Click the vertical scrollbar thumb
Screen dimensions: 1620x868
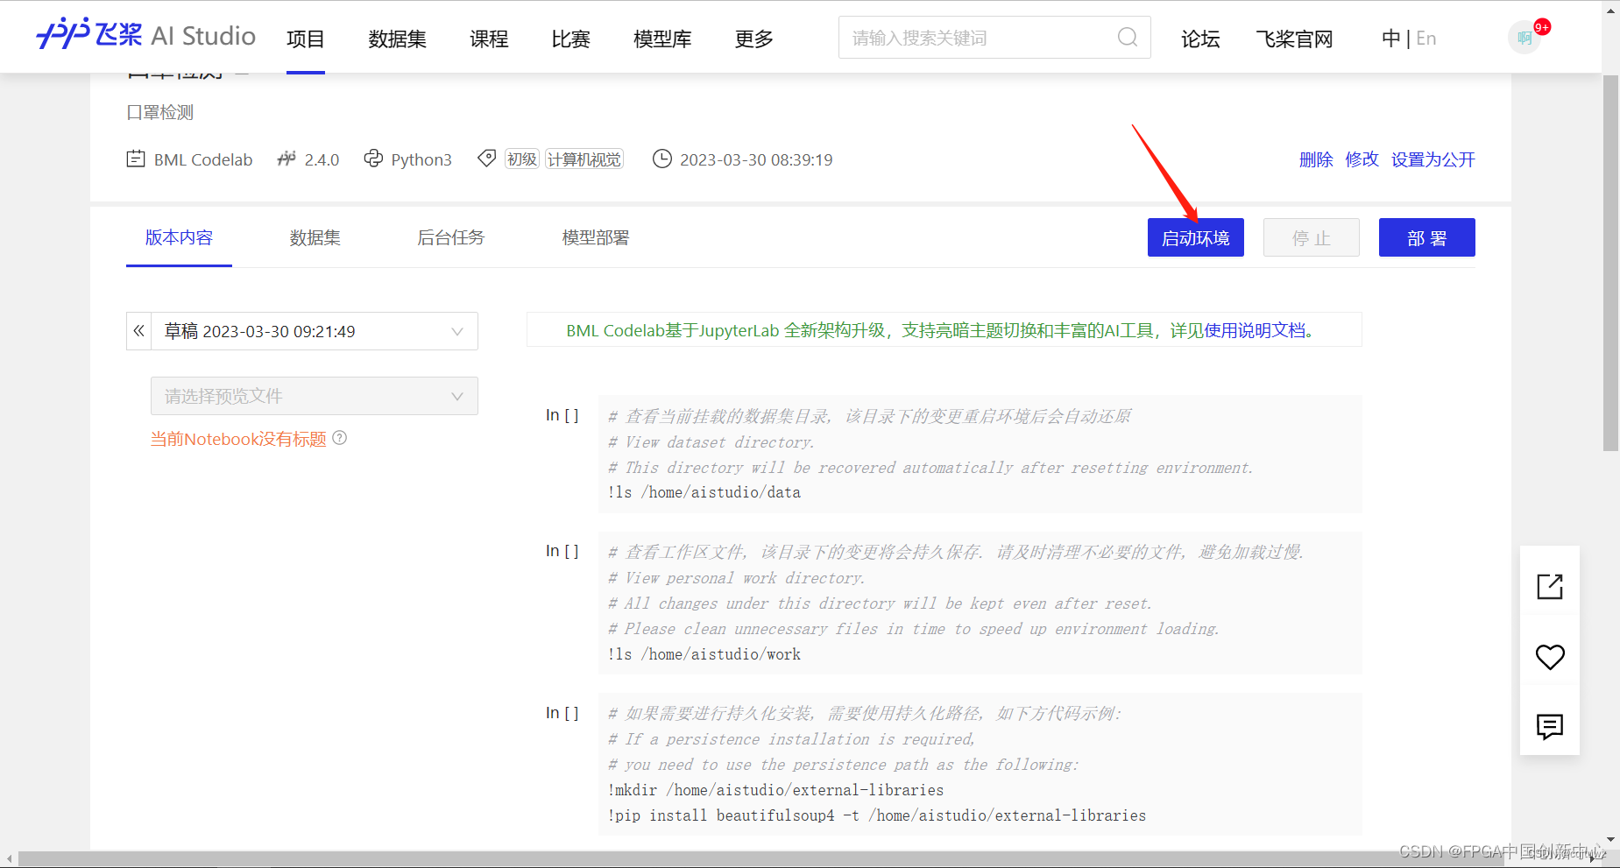pos(1610,263)
